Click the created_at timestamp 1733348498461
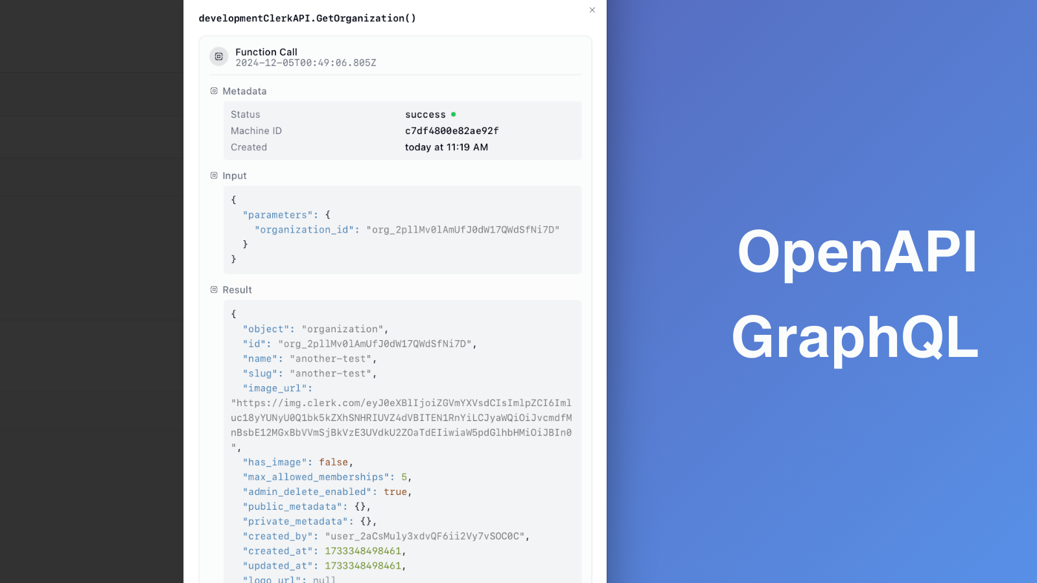 click(363, 551)
